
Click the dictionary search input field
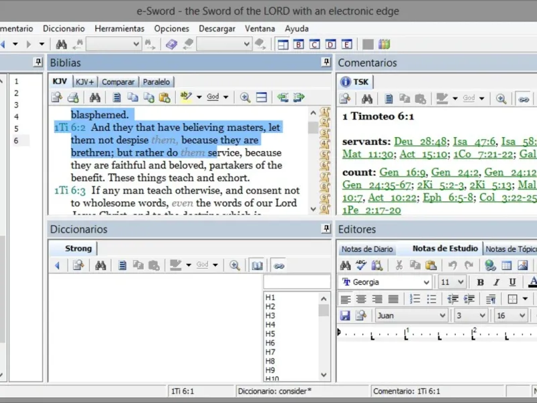[297, 281]
